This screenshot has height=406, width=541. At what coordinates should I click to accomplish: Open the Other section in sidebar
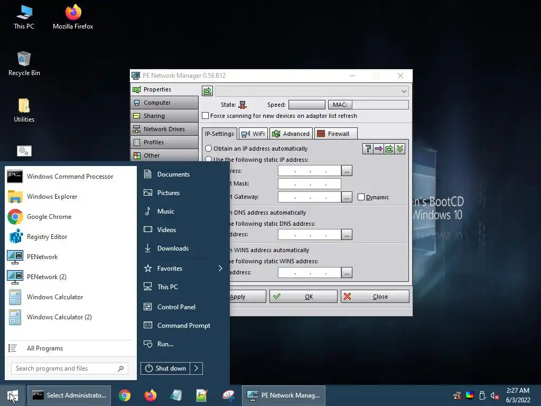165,155
